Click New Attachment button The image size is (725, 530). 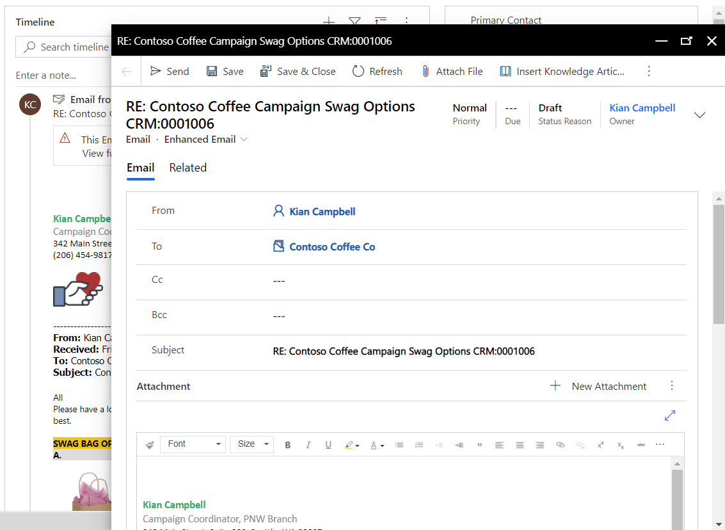pos(598,386)
